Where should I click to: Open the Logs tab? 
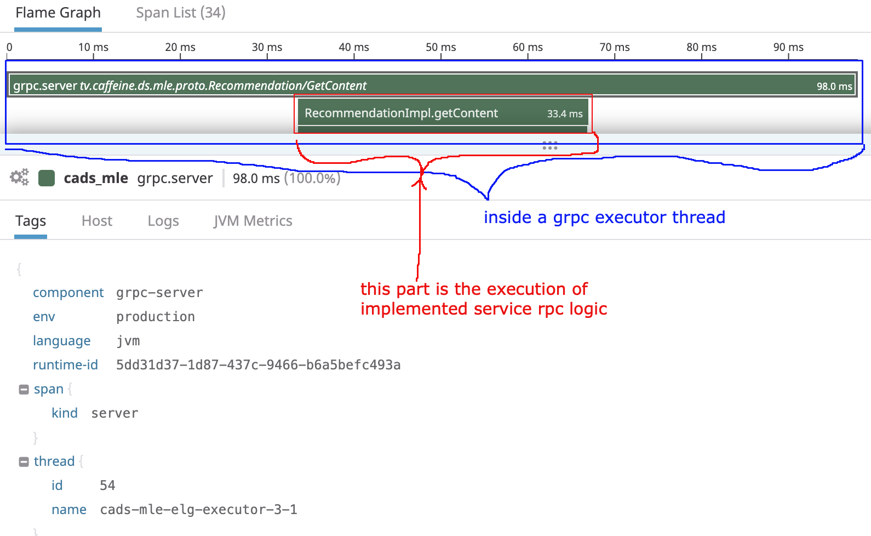click(x=163, y=221)
